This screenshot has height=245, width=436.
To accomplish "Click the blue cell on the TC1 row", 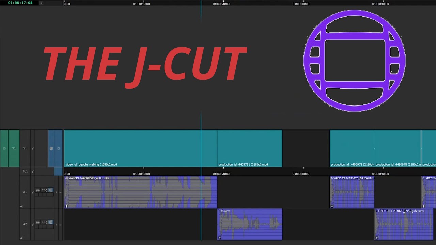I will pyautogui.click(x=58, y=171).
